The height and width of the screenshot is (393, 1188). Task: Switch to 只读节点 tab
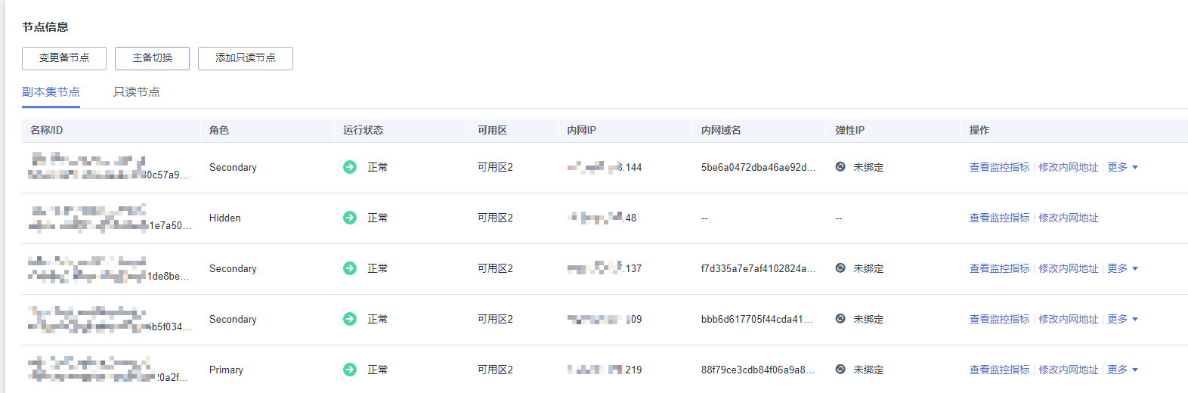(137, 92)
